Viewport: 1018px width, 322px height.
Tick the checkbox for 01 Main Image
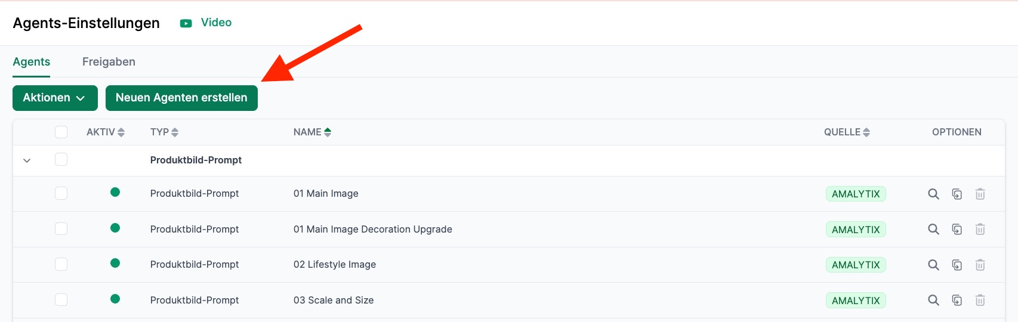pyautogui.click(x=61, y=193)
